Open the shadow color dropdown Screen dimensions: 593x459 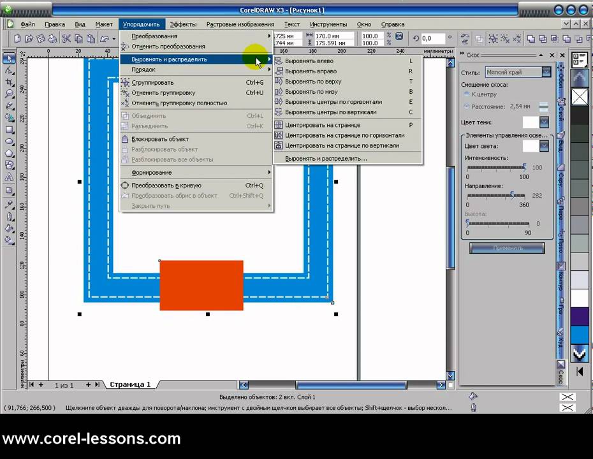(544, 122)
